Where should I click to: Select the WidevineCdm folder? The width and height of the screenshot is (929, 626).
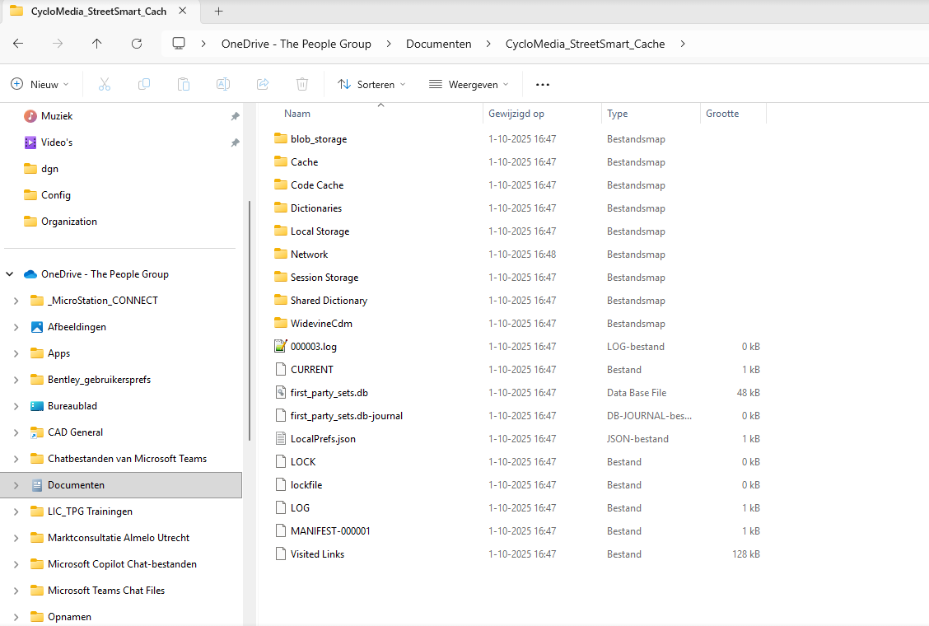[321, 324]
